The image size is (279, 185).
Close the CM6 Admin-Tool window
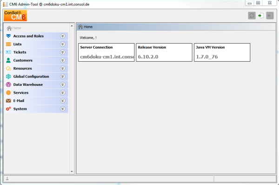click(x=270, y=3)
